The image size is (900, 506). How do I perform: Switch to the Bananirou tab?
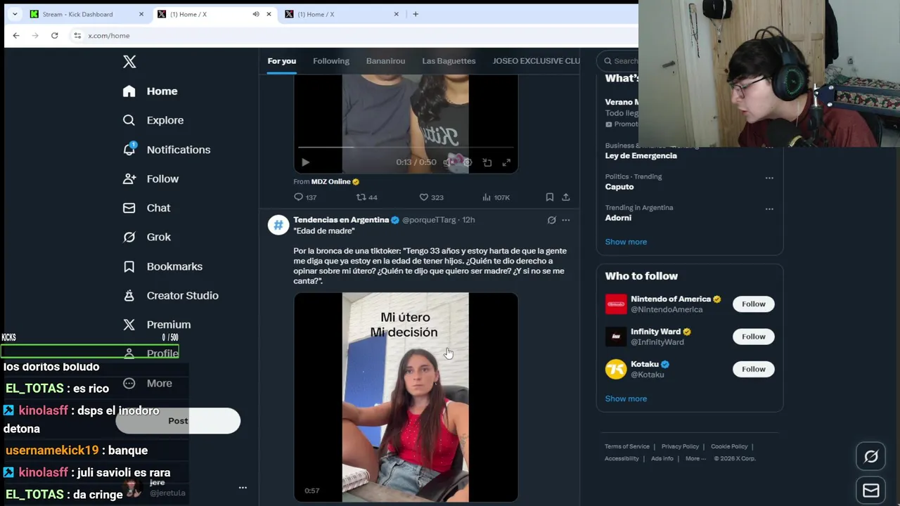tap(385, 61)
